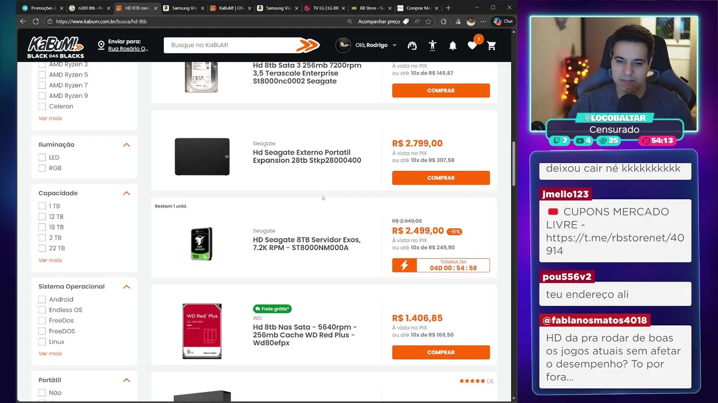This screenshot has height=403, width=718.
Task: Click the browser reload button
Action: (36, 21)
